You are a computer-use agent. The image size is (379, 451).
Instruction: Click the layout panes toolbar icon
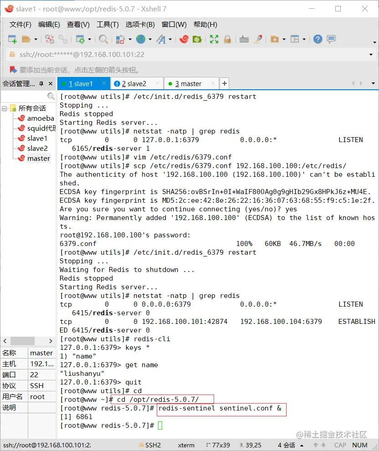point(295,39)
